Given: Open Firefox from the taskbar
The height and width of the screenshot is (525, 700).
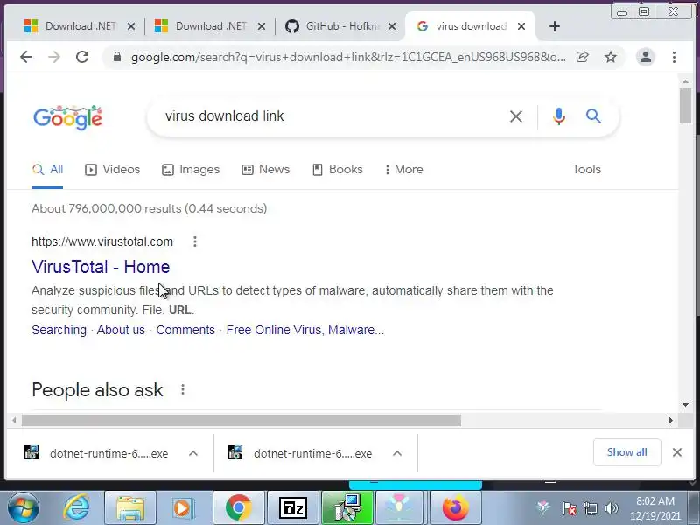Looking at the screenshot, I should pyautogui.click(x=455, y=508).
